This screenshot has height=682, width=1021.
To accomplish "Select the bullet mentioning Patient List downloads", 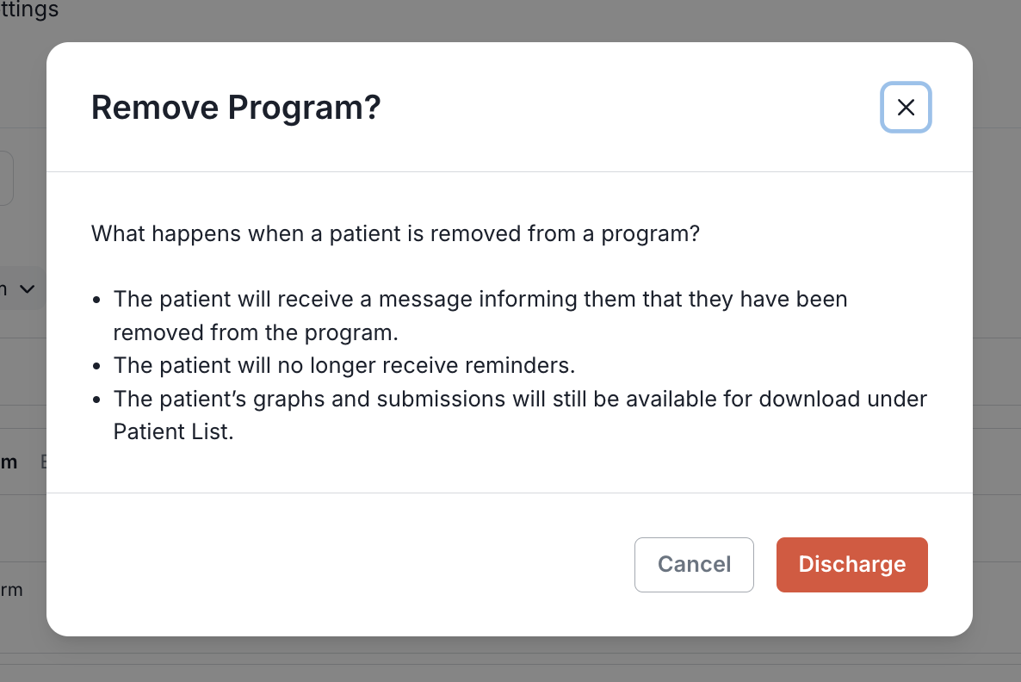I will tap(520, 414).
